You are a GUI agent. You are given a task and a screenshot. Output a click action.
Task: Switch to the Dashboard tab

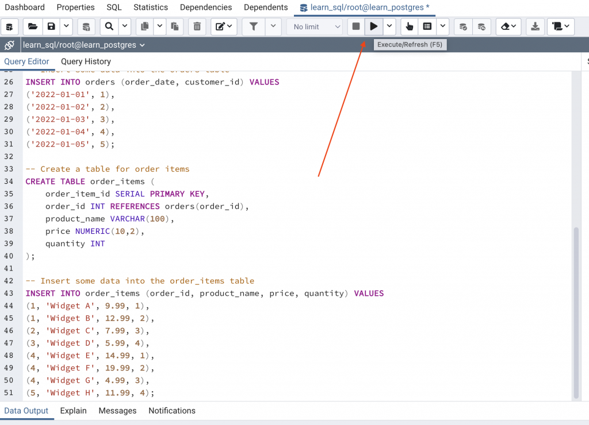point(25,7)
